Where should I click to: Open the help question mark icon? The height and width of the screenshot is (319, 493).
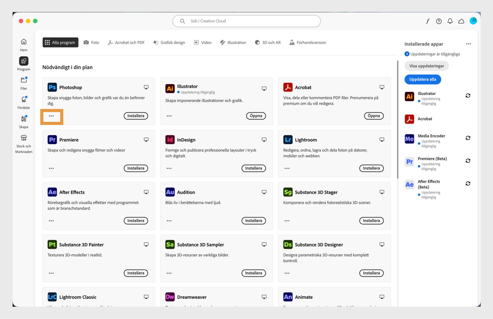(439, 21)
